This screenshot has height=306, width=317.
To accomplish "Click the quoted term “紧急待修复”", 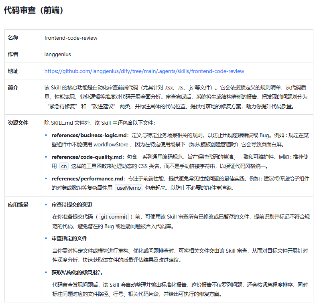I will pos(62,106).
